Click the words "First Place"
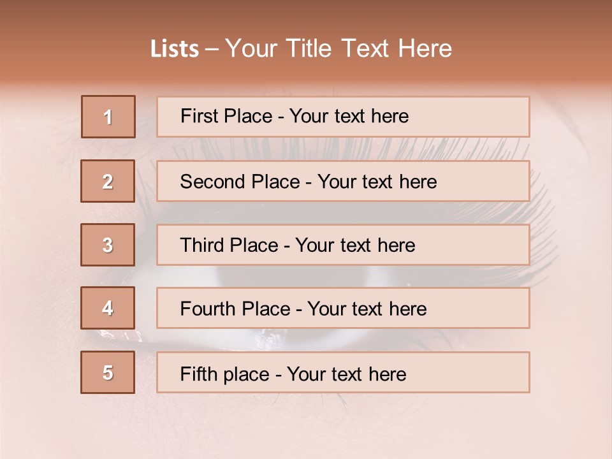 [225, 116]
